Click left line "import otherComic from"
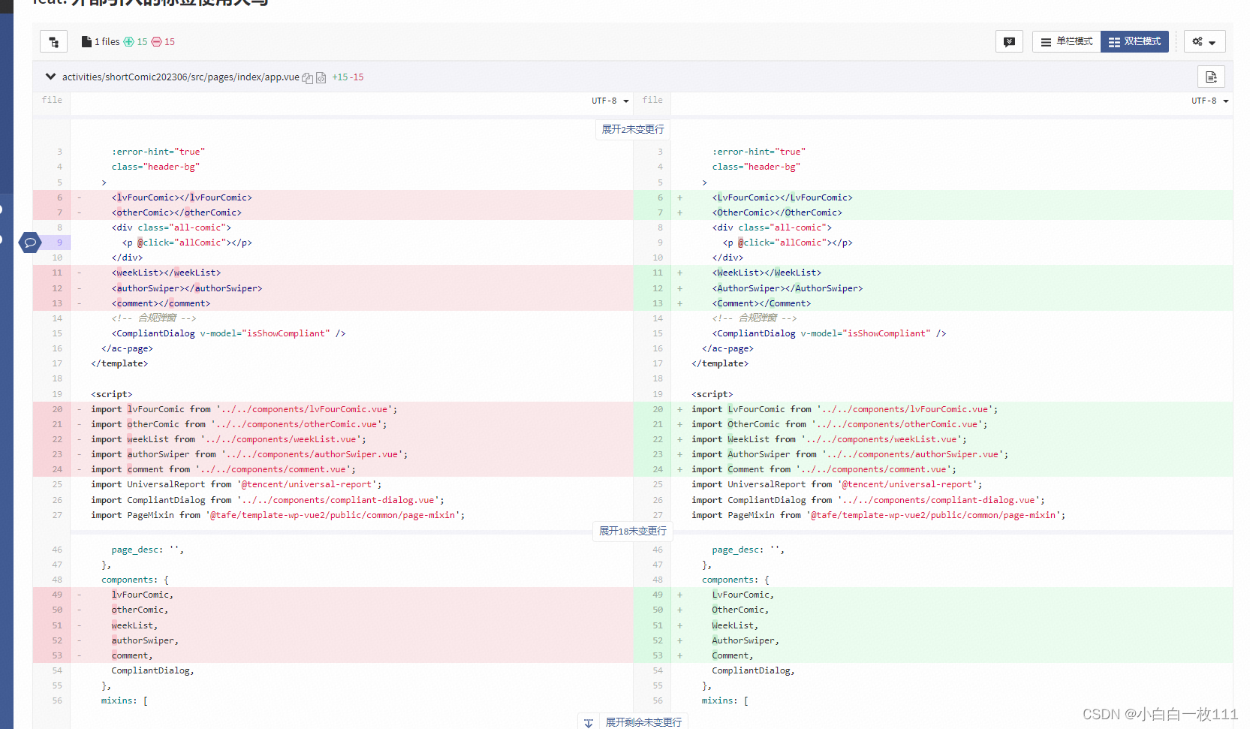This screenshot has height=729, width=1250. coord(239,424)
